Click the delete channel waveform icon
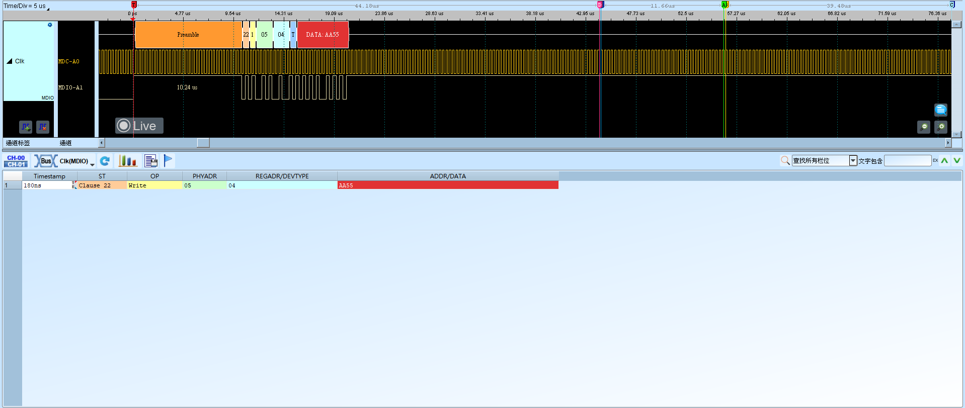This screenshot has height=408, width=965. (43, 127)
